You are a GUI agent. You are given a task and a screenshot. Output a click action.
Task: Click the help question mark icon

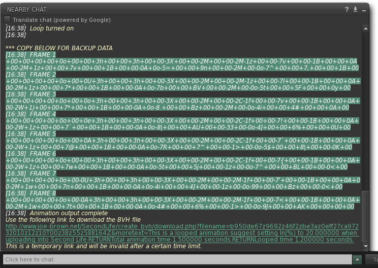pyautogui.click(x=347, y=9)
